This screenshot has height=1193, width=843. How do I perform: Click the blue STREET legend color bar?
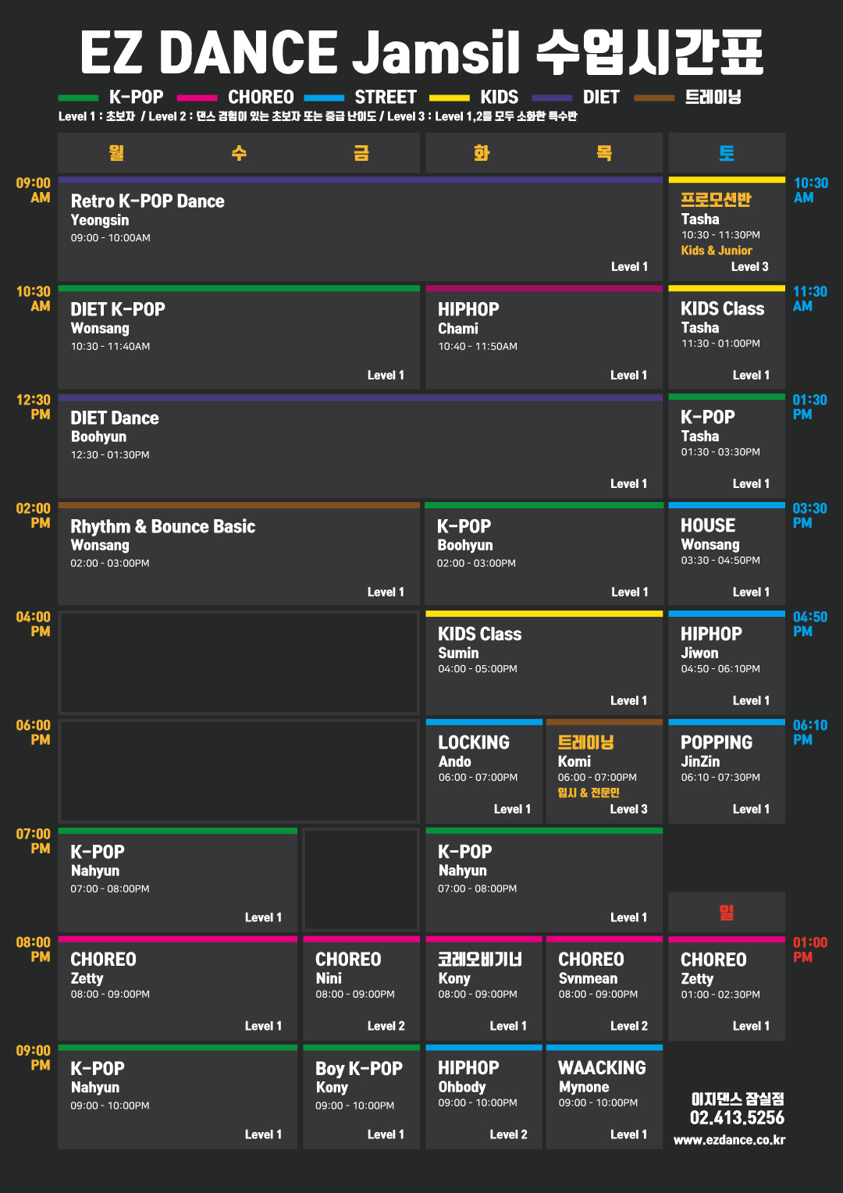(x=324, y=98)
